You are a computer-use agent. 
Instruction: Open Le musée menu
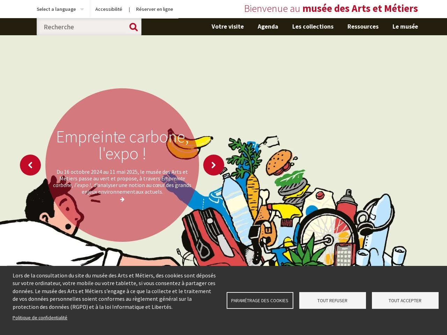click(x=405, y=27)
